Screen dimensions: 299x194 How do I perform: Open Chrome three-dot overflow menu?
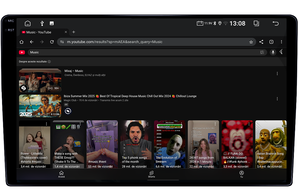pos(281,42)
